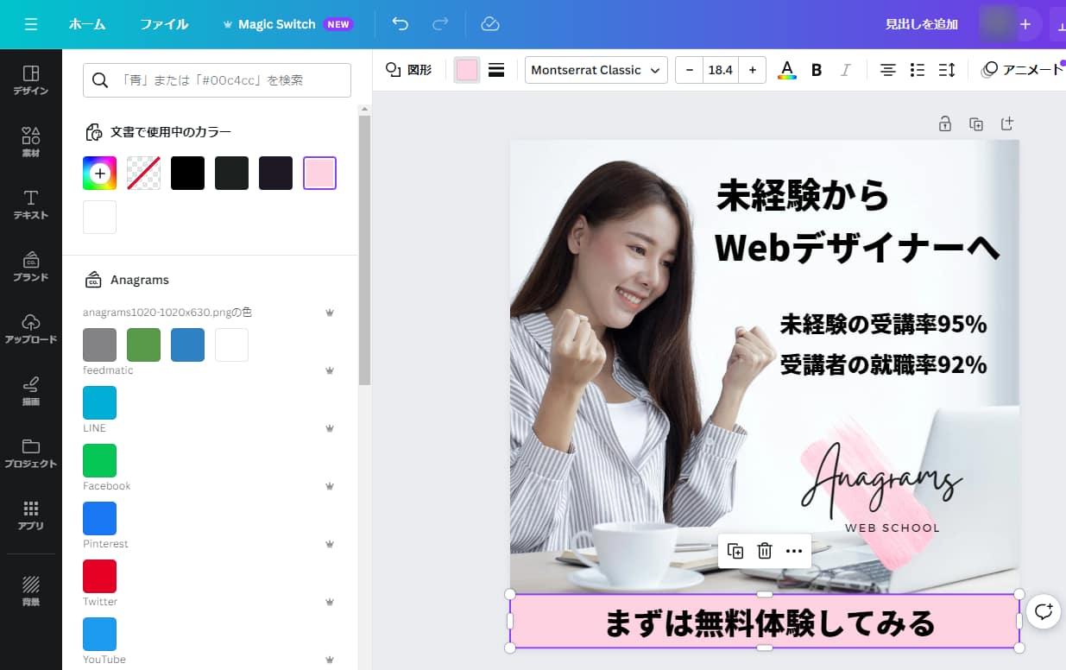Click the trash icon to delete element
This screenshot has height=670, width=1066.
765,551
